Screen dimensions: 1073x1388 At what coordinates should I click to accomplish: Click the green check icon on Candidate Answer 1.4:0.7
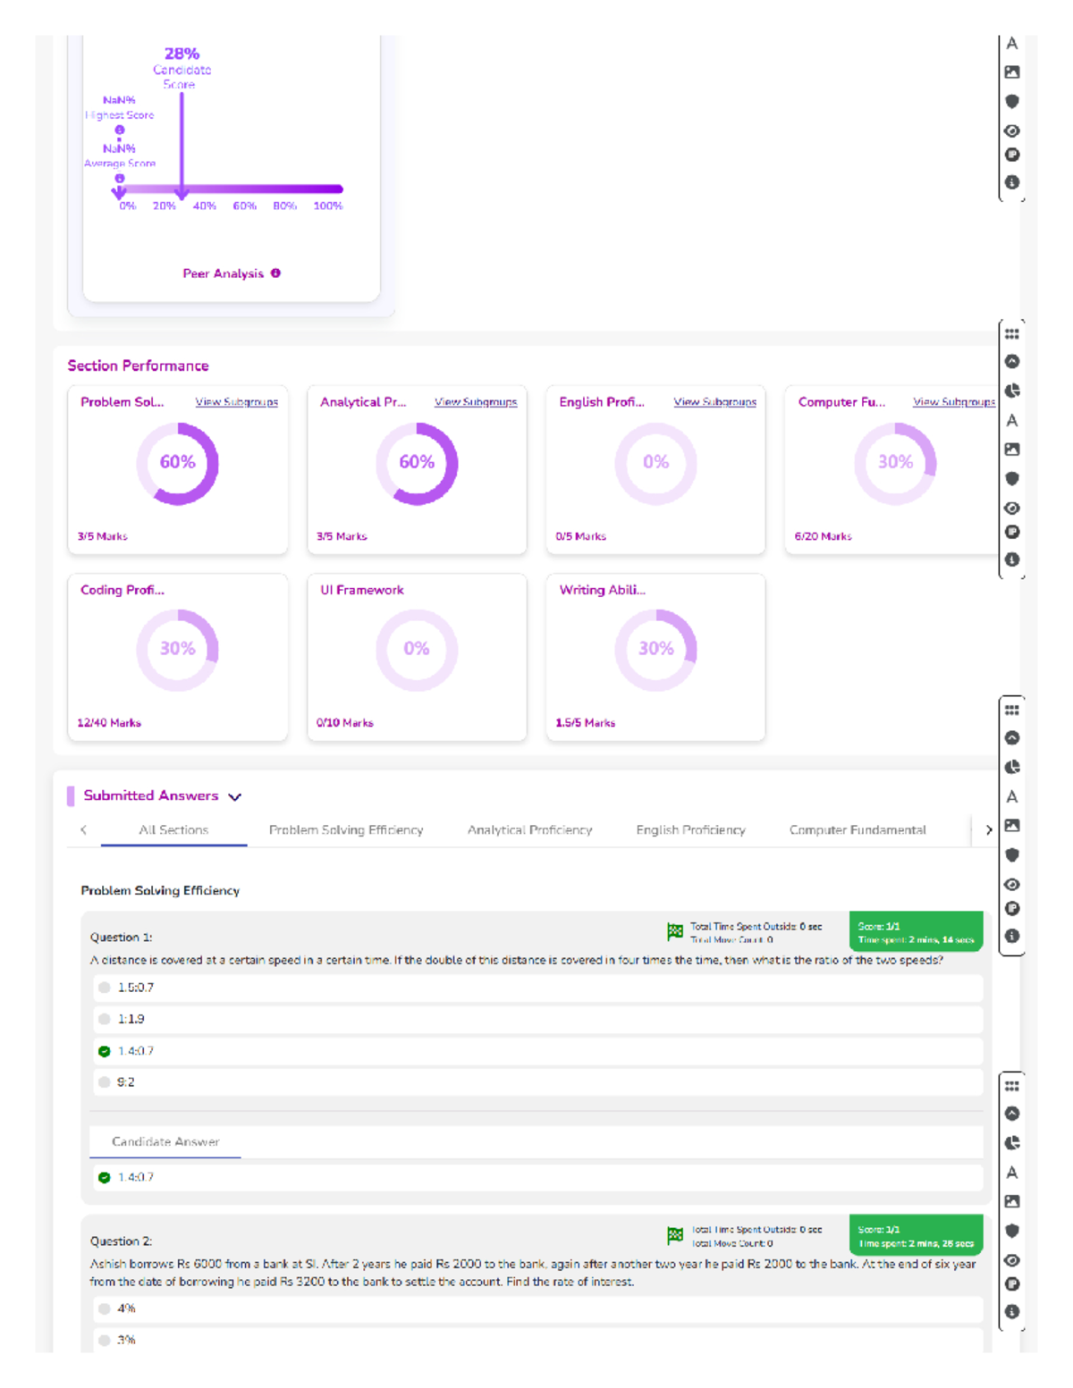105,1177
